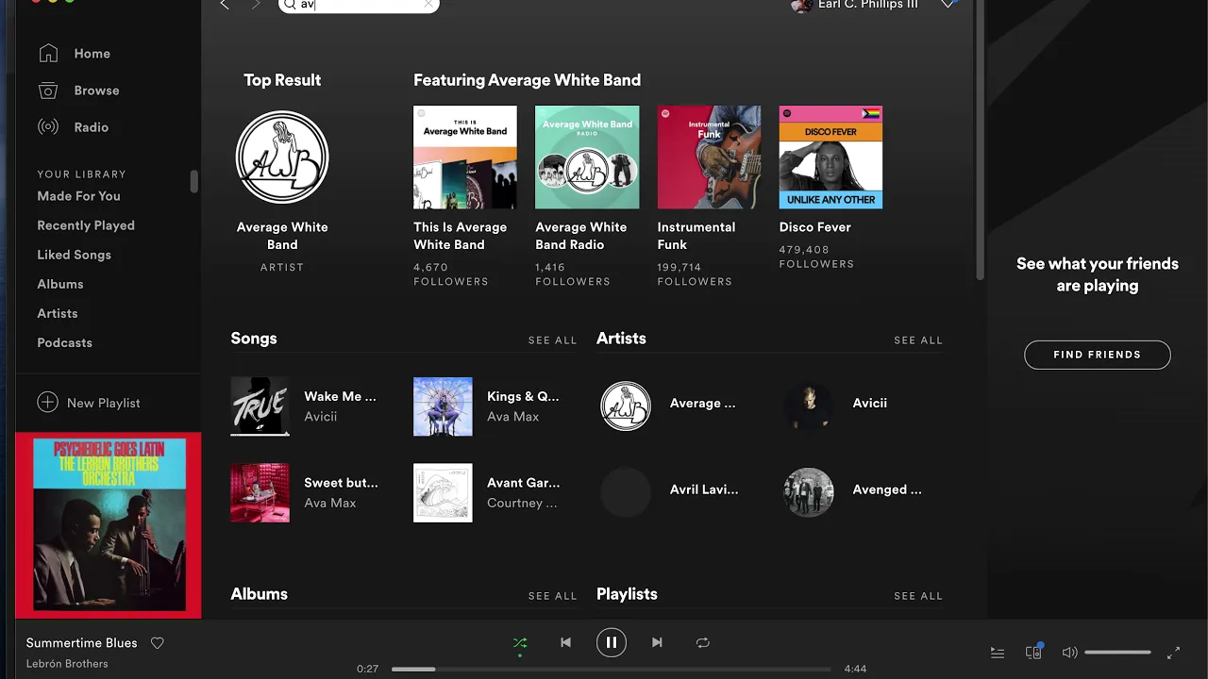The height and width of the screenshot is (679, 1208).
Task: Clear the search field with X
Action: pyautogui.click(x=428, y=5)
